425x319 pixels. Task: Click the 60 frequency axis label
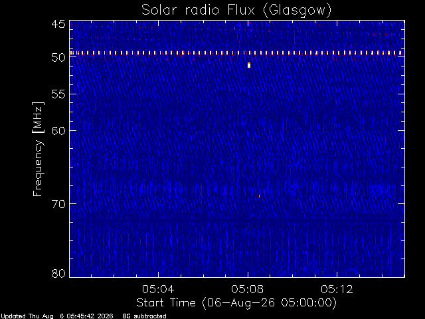click(59, 130)
